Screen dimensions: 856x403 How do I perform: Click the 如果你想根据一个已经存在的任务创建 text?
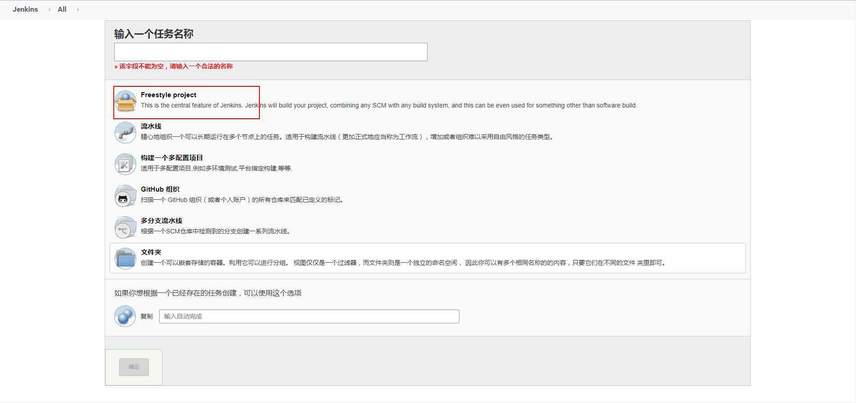pyautogui.click(x=208, y=293)
